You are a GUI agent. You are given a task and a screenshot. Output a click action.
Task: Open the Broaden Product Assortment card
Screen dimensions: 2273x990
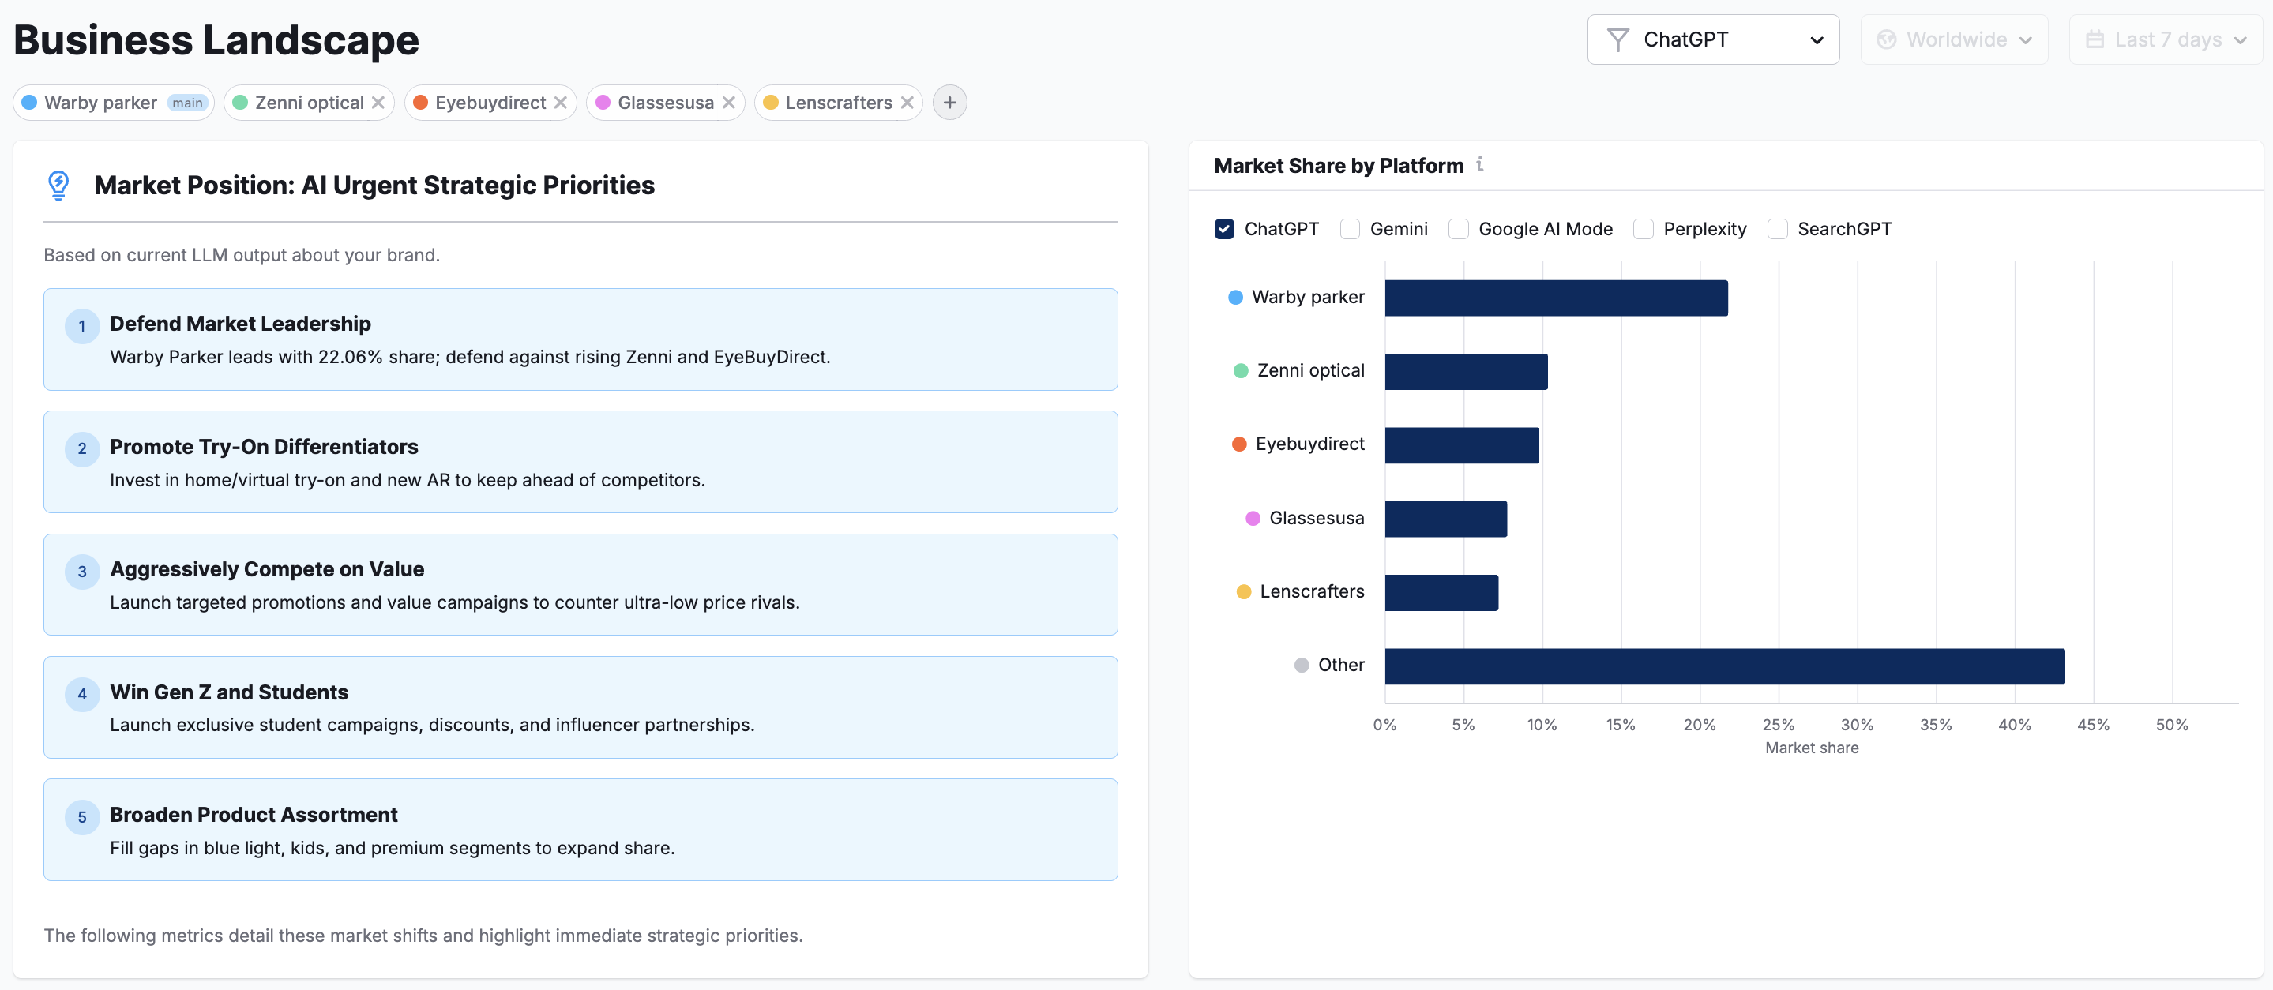tap(580, 831)
